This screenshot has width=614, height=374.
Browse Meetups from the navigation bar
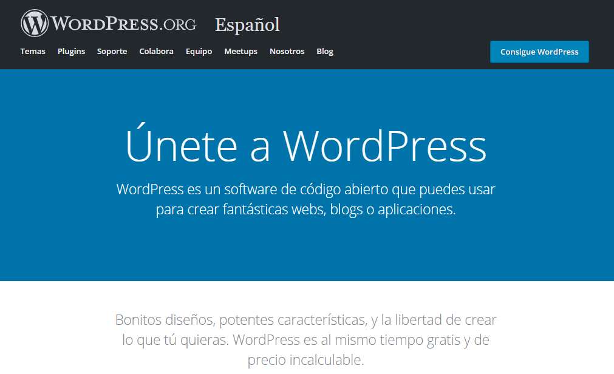(x=240, y=52)
